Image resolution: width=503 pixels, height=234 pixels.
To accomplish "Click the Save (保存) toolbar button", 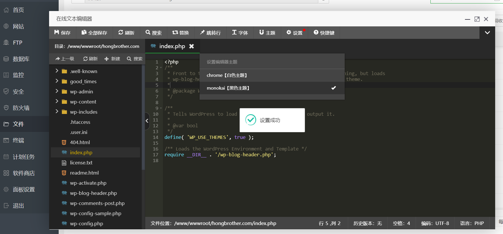I will 63,33.
